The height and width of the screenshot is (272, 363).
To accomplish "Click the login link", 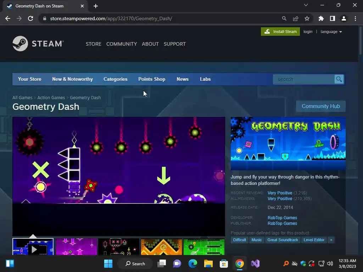I will (308, 32).
